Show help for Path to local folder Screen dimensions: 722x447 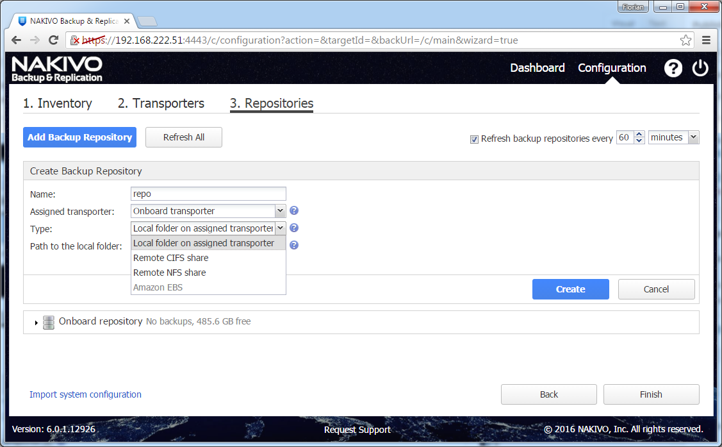click(x=294, y=245)
